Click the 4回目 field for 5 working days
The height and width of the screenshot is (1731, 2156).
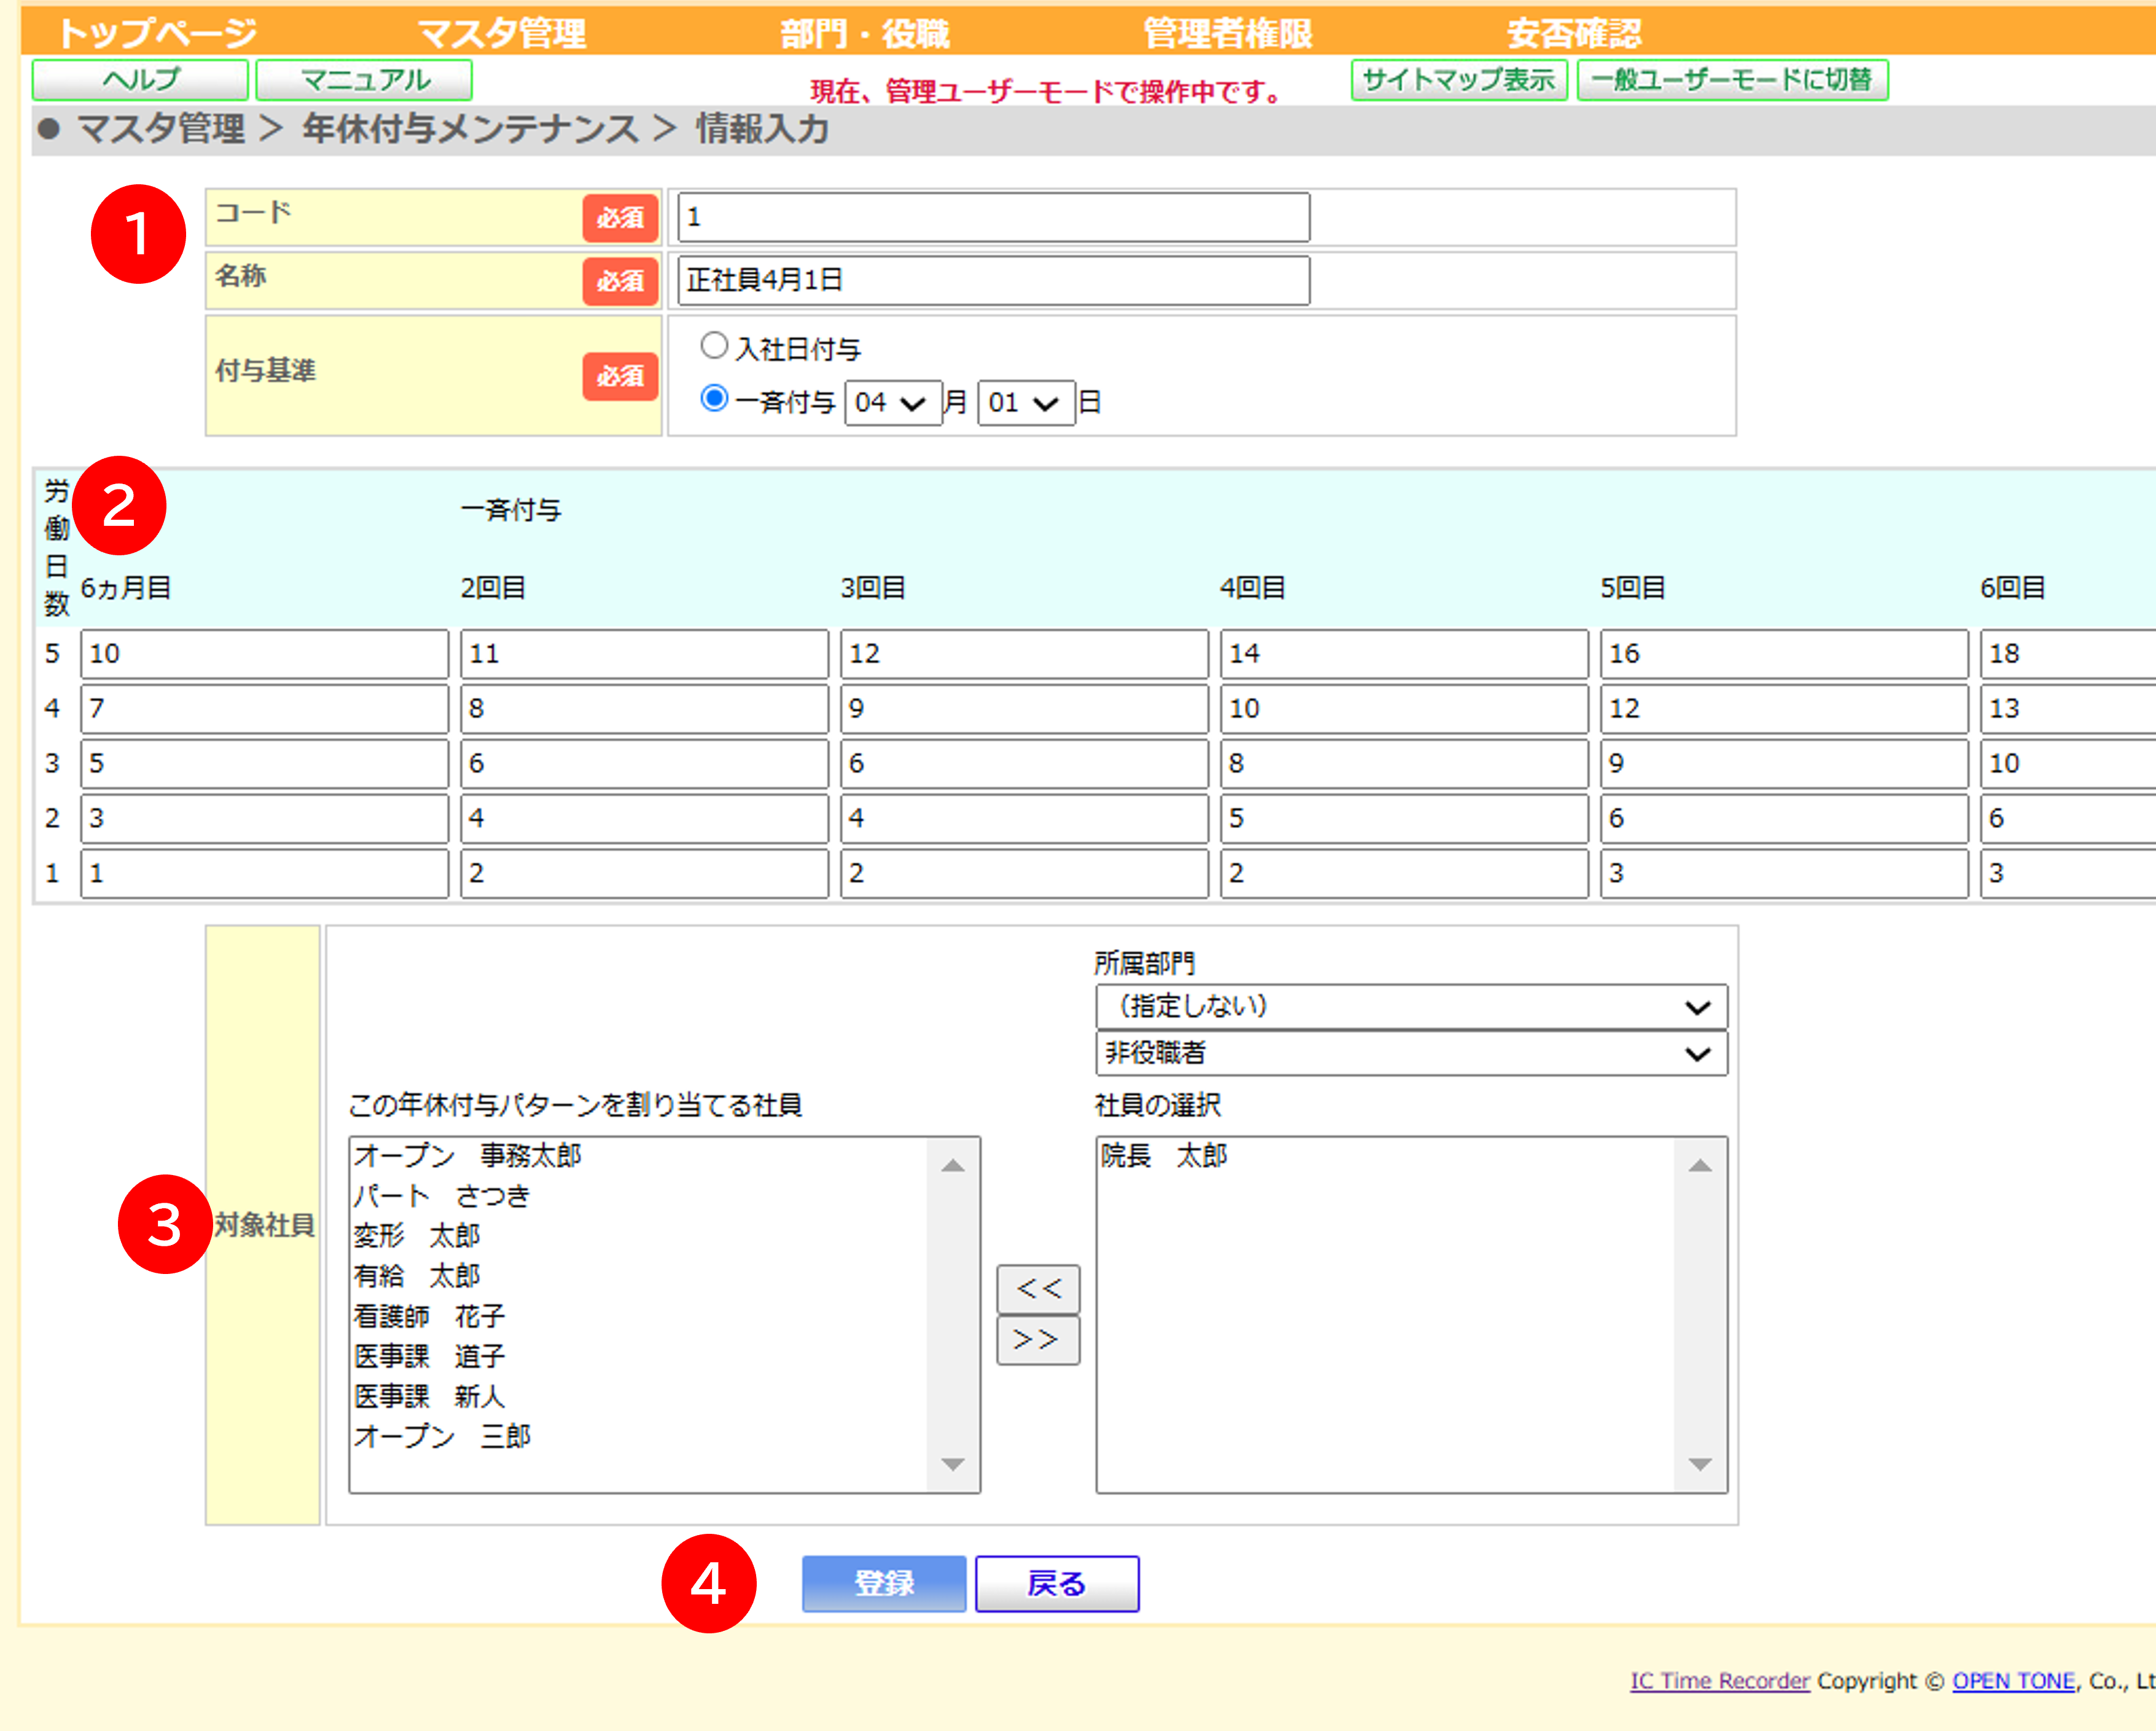(x=1404, y=654)
